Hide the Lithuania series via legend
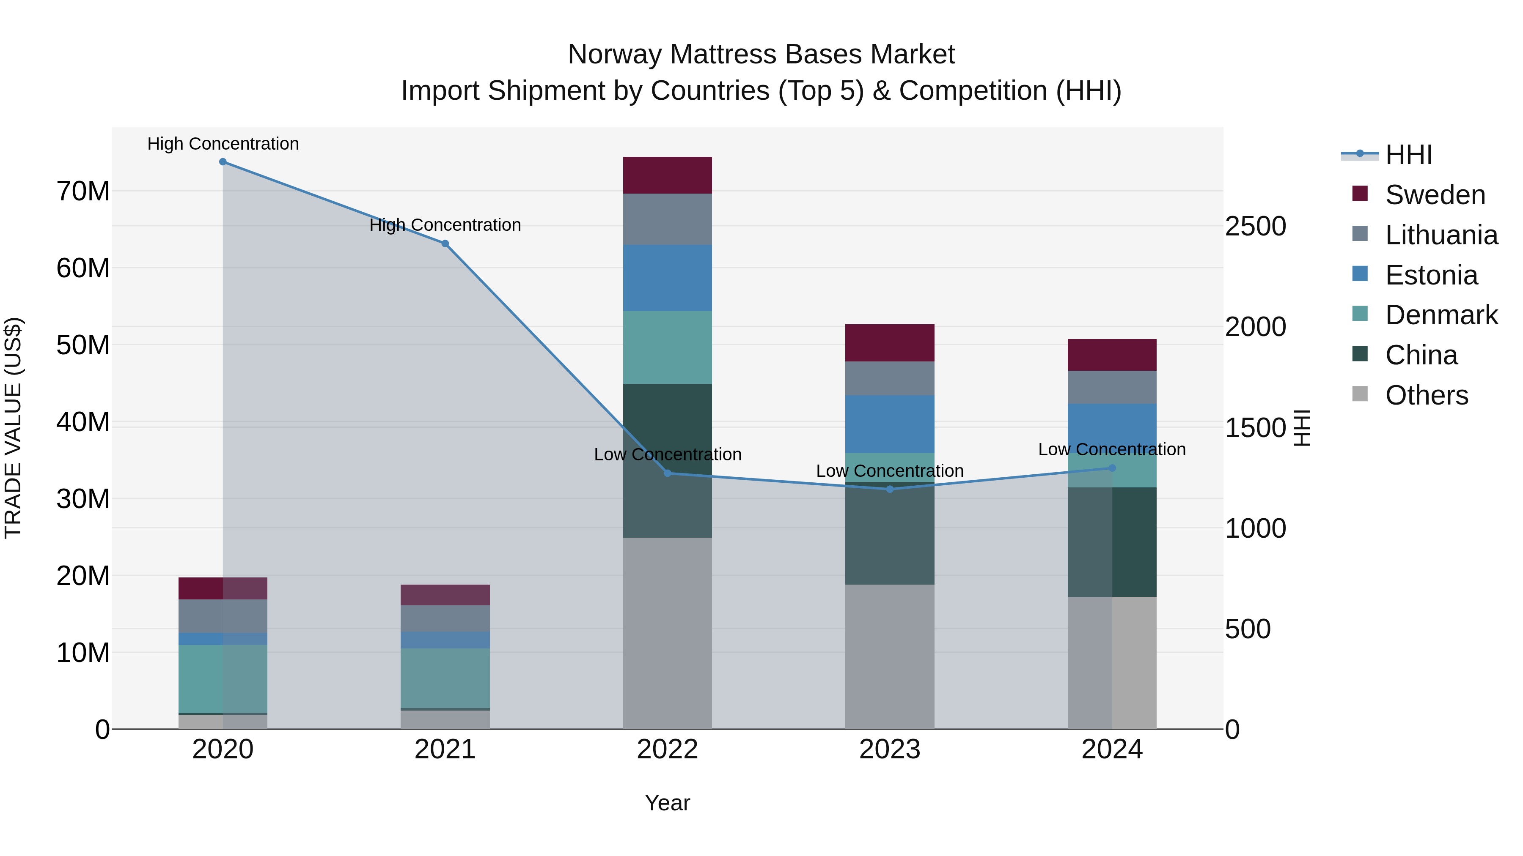The width and height of the screenshot is (1523, 856). point(1425,235)
